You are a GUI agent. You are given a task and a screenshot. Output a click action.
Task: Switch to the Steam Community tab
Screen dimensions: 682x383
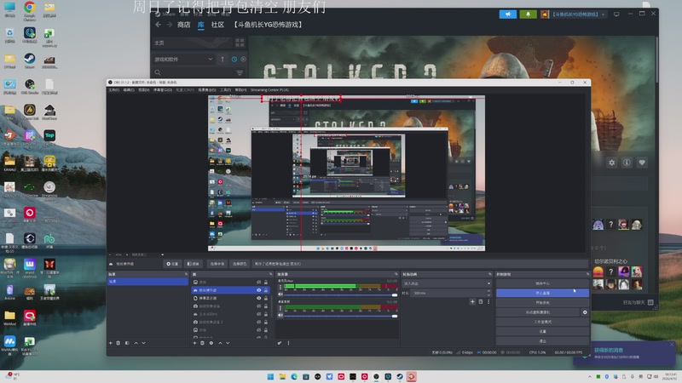tap(217, 25)
